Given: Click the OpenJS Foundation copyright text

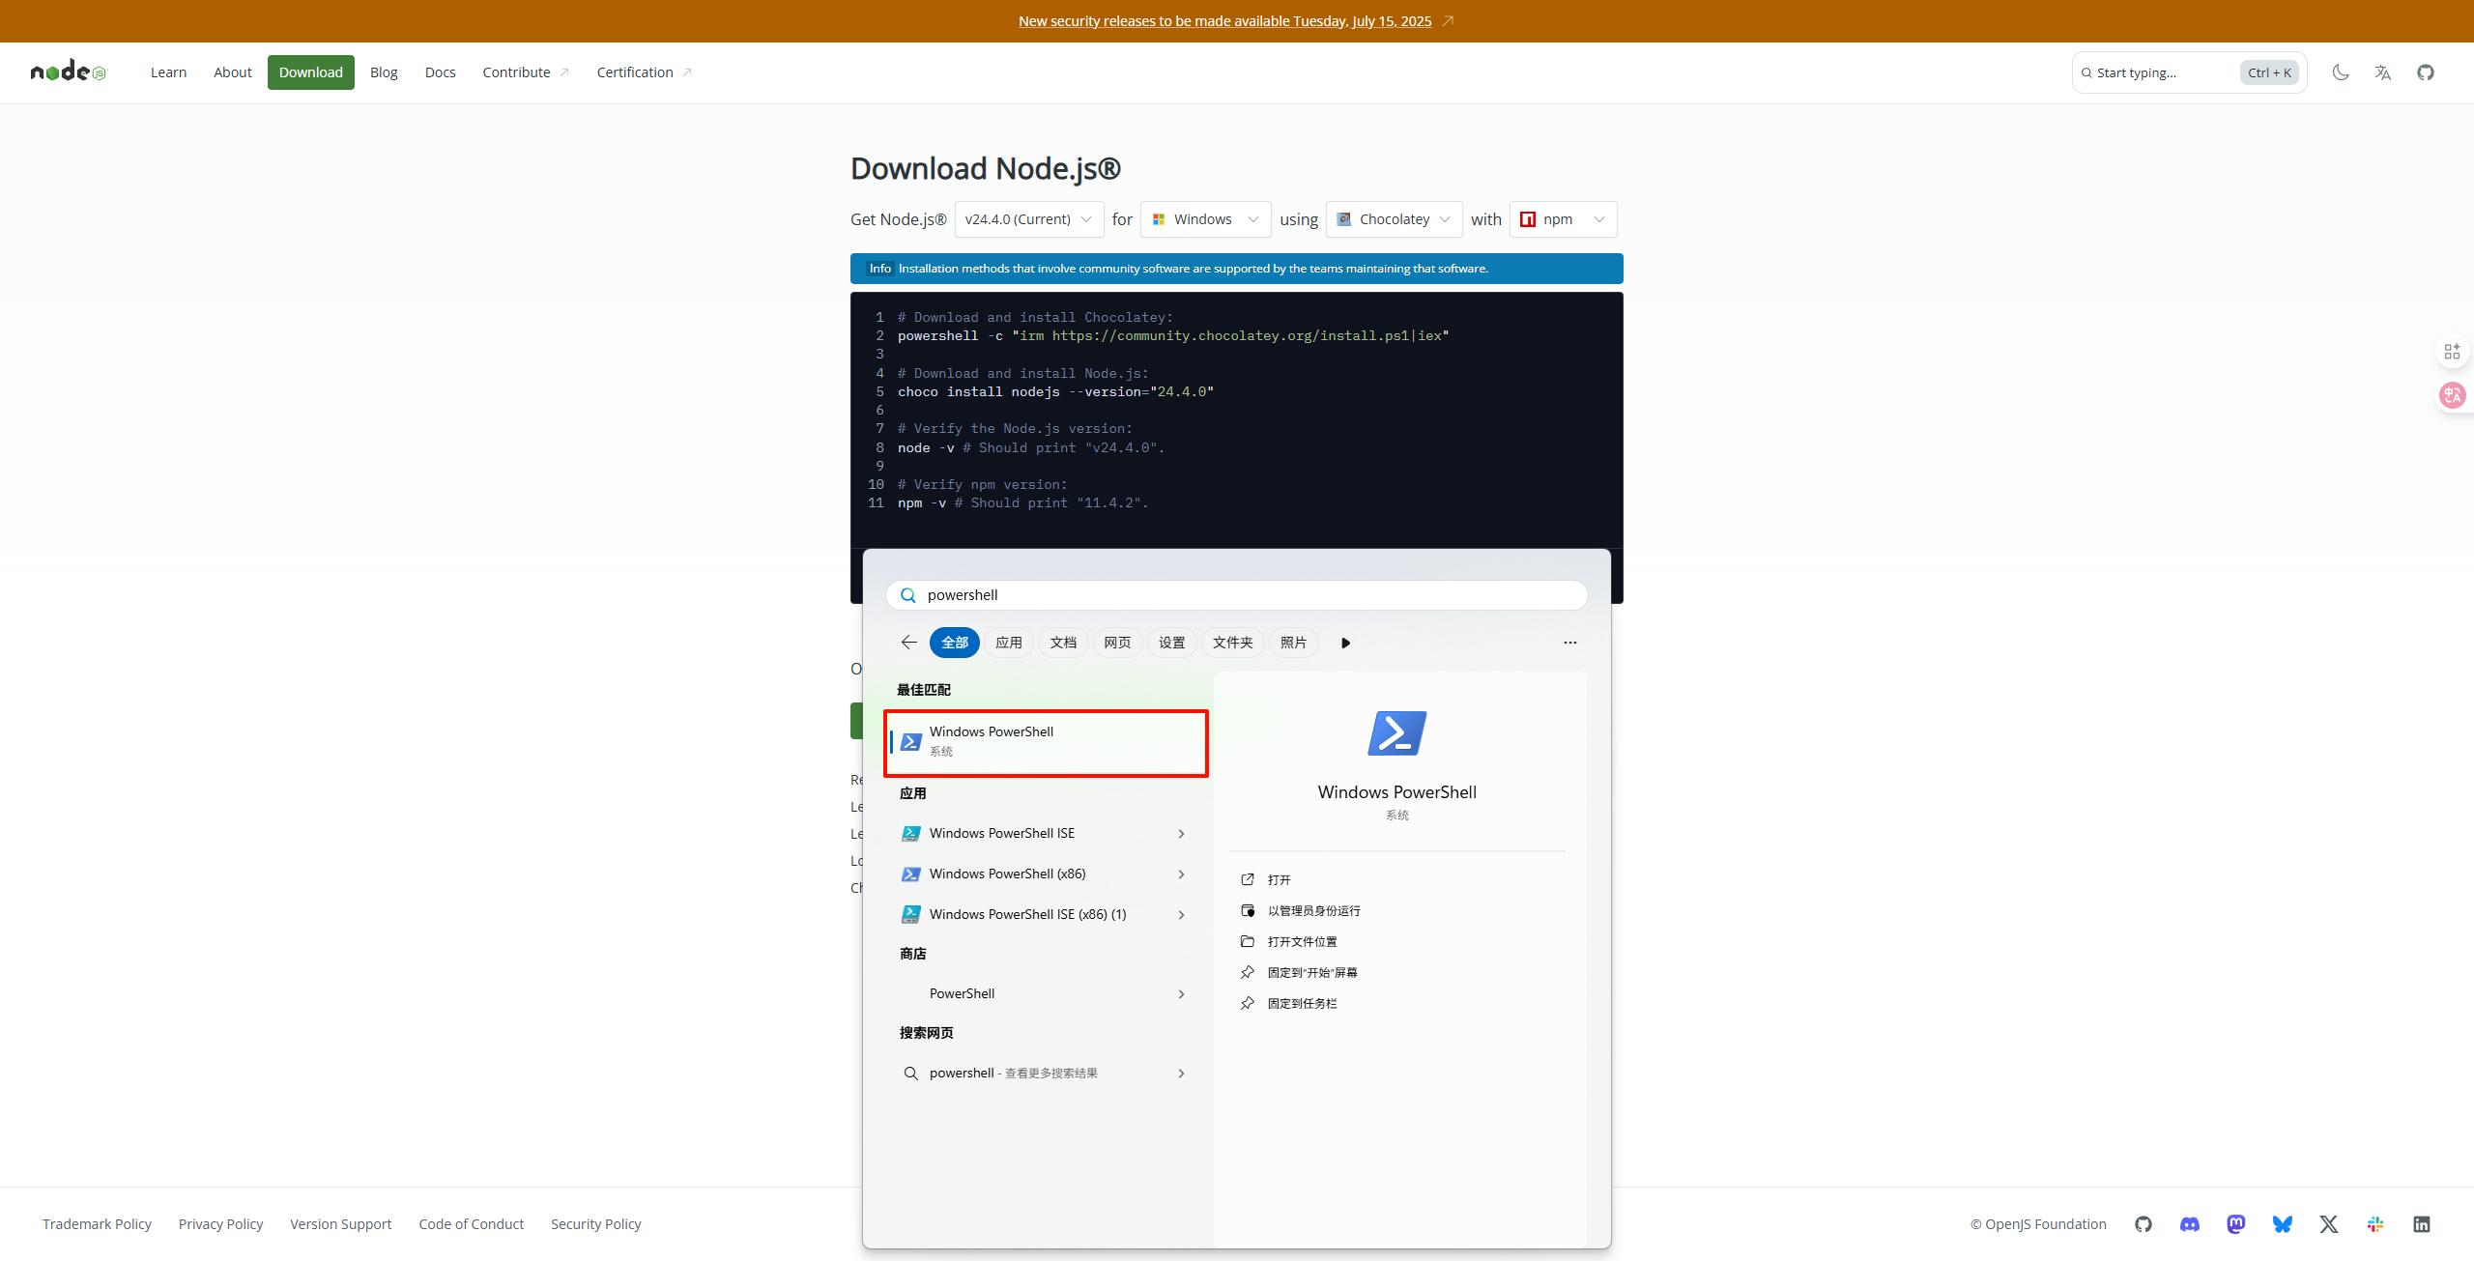Looking at the screenshot, I should click(2038, 1224).
